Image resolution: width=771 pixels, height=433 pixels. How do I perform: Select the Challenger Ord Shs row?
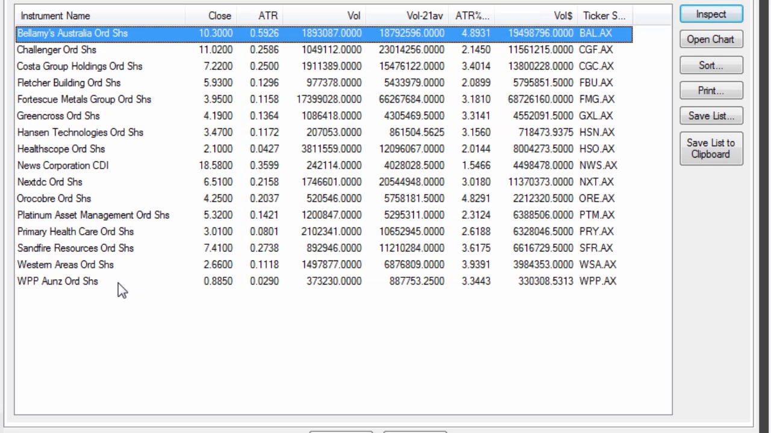pyautogui.click(x=324, y=50)
